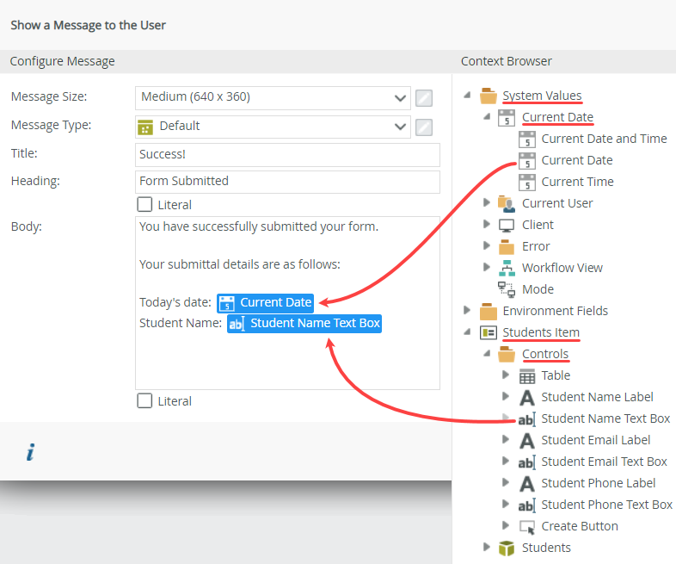Expand the Create Button node
The image size is (676, 564).
506,525
